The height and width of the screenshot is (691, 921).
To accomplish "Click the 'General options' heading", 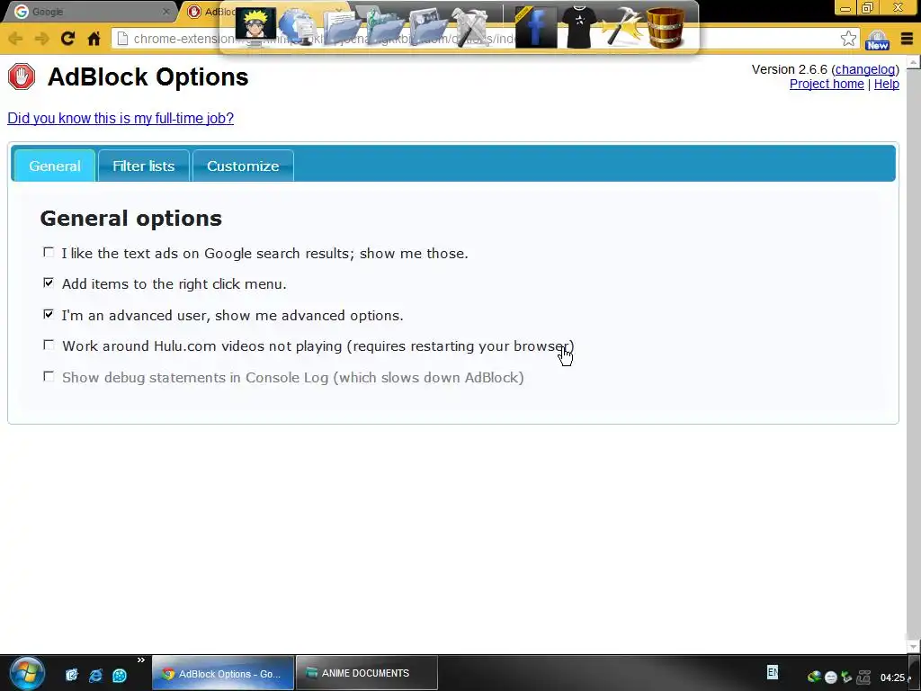I will 131,218.
